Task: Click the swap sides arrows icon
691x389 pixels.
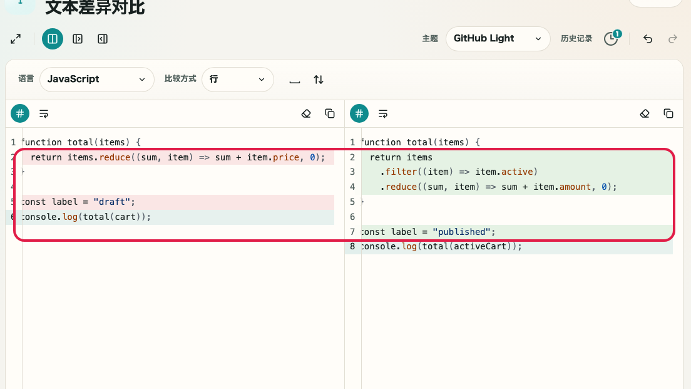Action: [x=319, y=80]
